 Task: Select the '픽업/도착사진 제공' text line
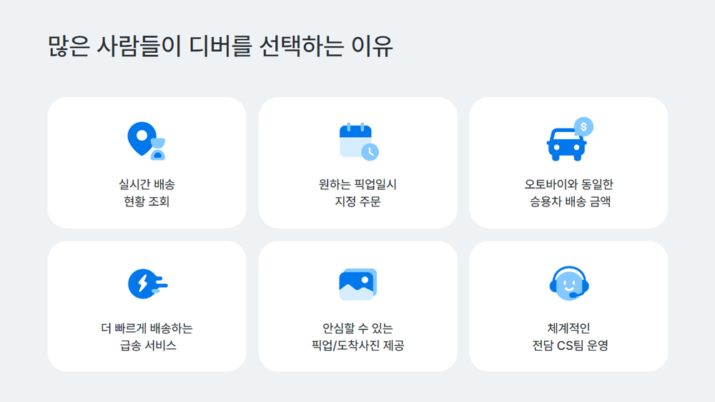coord(357,346)
